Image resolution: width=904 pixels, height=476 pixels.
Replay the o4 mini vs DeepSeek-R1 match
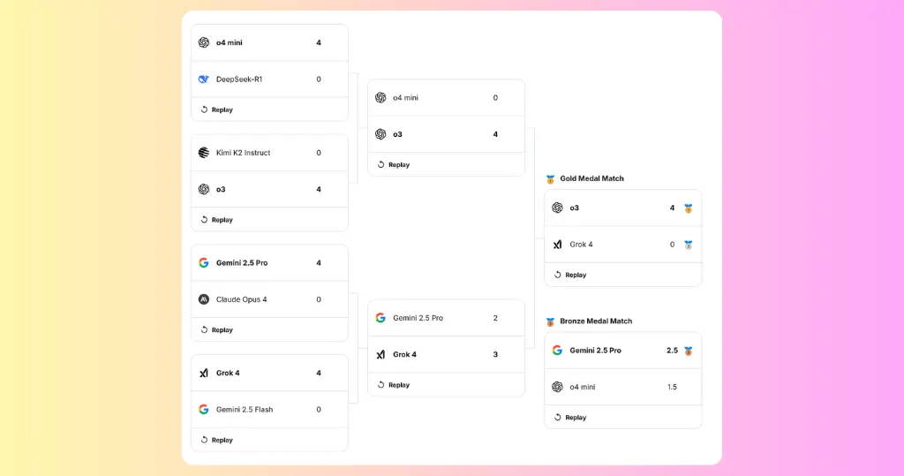[217, 110]
